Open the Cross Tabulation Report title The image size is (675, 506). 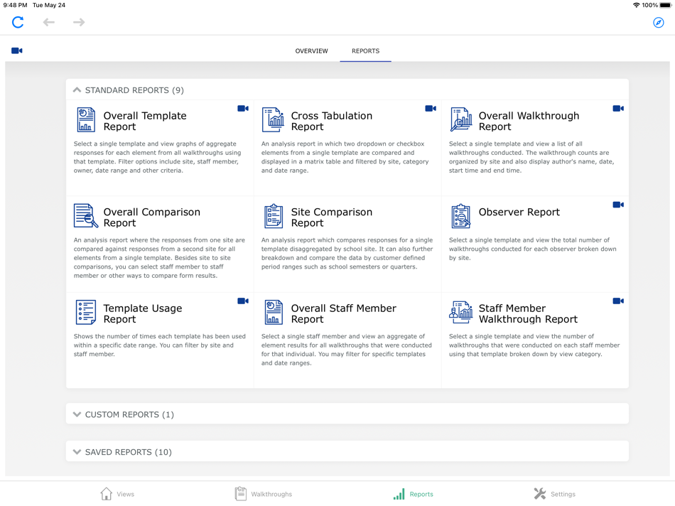pos(332,121)
